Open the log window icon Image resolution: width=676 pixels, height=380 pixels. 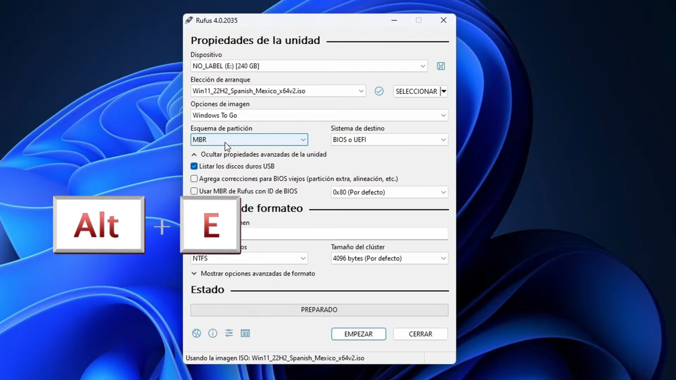coord(245,333)
